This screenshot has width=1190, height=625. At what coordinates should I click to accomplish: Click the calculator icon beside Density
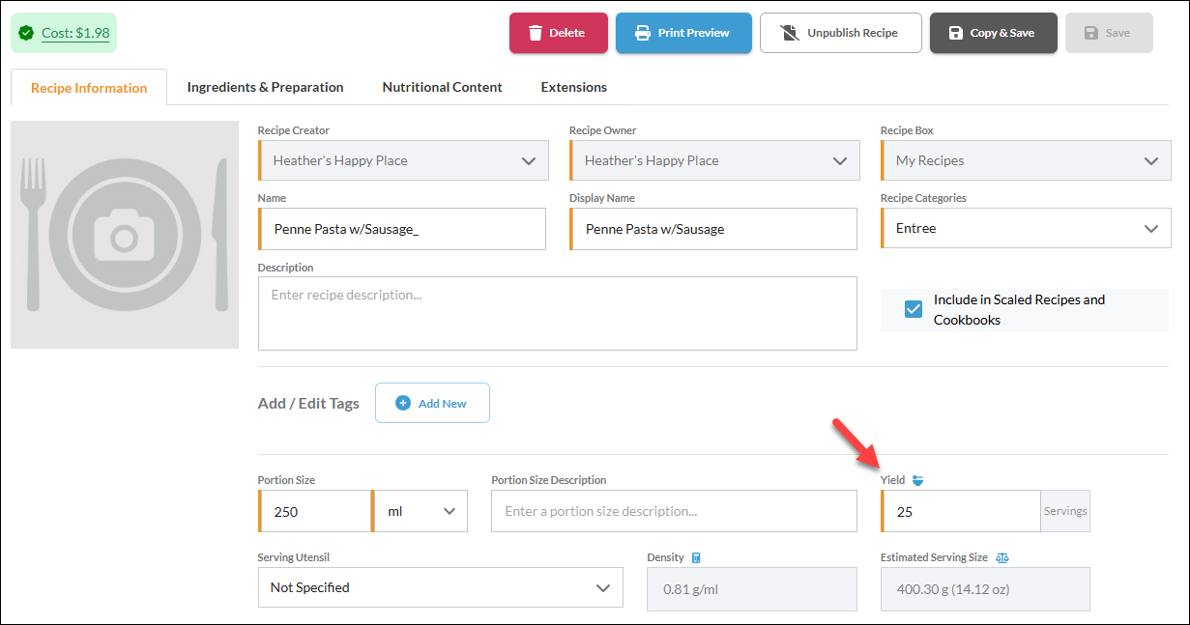pos(696,557)
